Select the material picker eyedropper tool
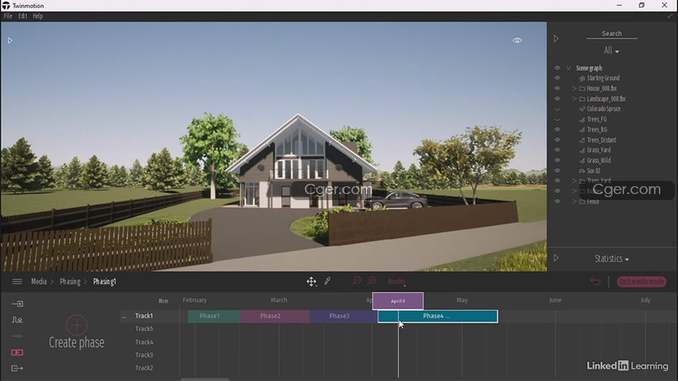Screen dimensions: 678x381 (327, 281)
